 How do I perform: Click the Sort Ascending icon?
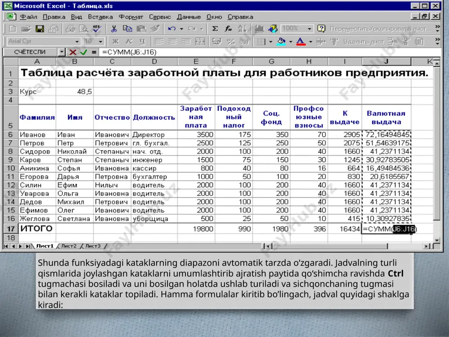[242, 29]
